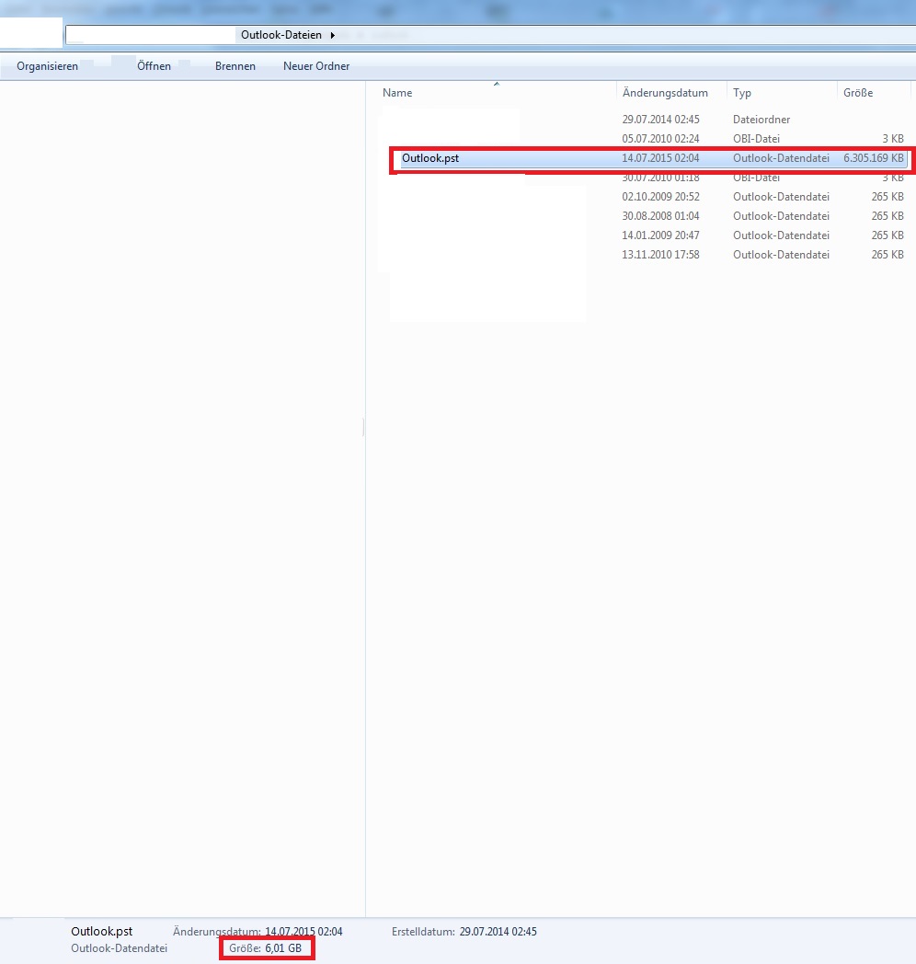Image resolution: width=916 pixels, height=964 pixels.
Task: Click the date 14.07.2015 02:04 in the list
Action: coord(660,158)
